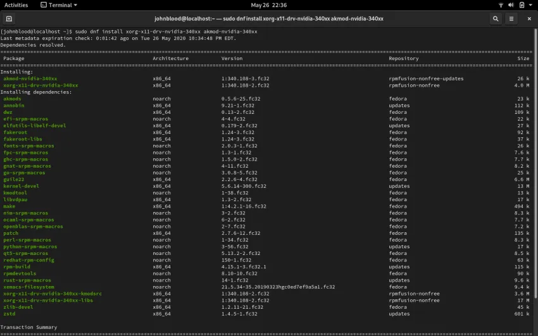
Task: Open the Activities overview
Action: point(16,5)
